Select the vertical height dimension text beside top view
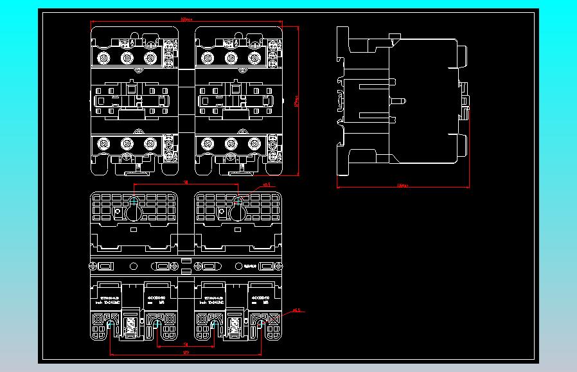577x372 pixels. 297,101
